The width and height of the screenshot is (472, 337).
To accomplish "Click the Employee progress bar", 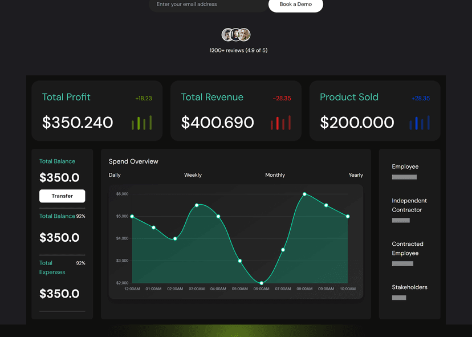I will 404,177.
